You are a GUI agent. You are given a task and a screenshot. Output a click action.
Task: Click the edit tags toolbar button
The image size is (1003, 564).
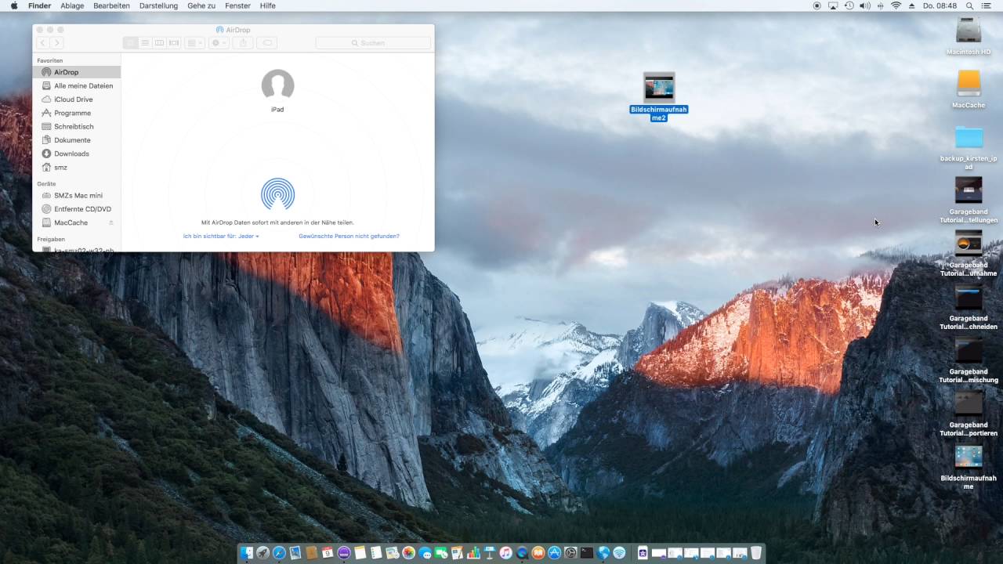(267, 42)
